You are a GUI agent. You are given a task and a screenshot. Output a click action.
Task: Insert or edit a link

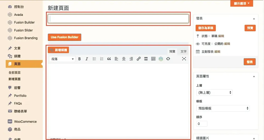139,59
